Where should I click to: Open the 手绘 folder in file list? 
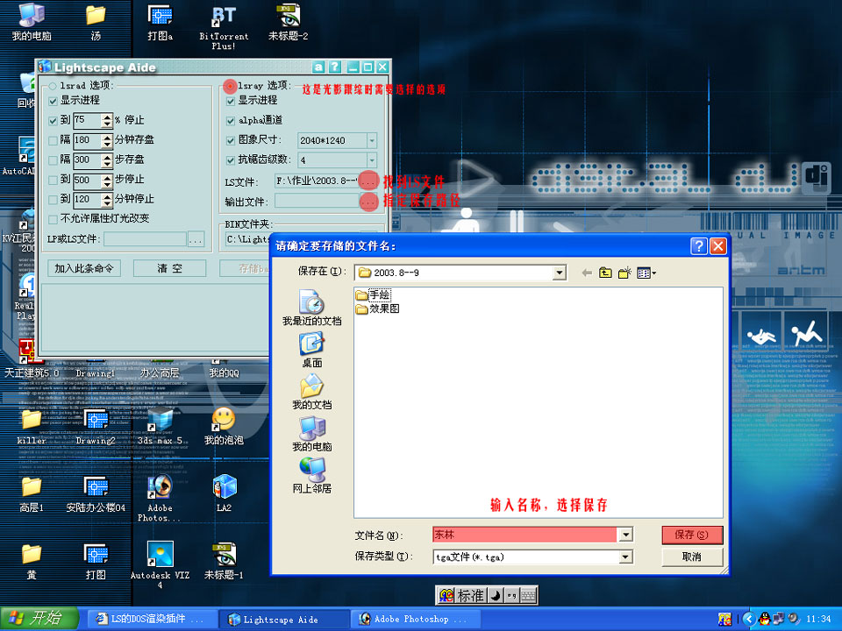(x=373, y=294)
